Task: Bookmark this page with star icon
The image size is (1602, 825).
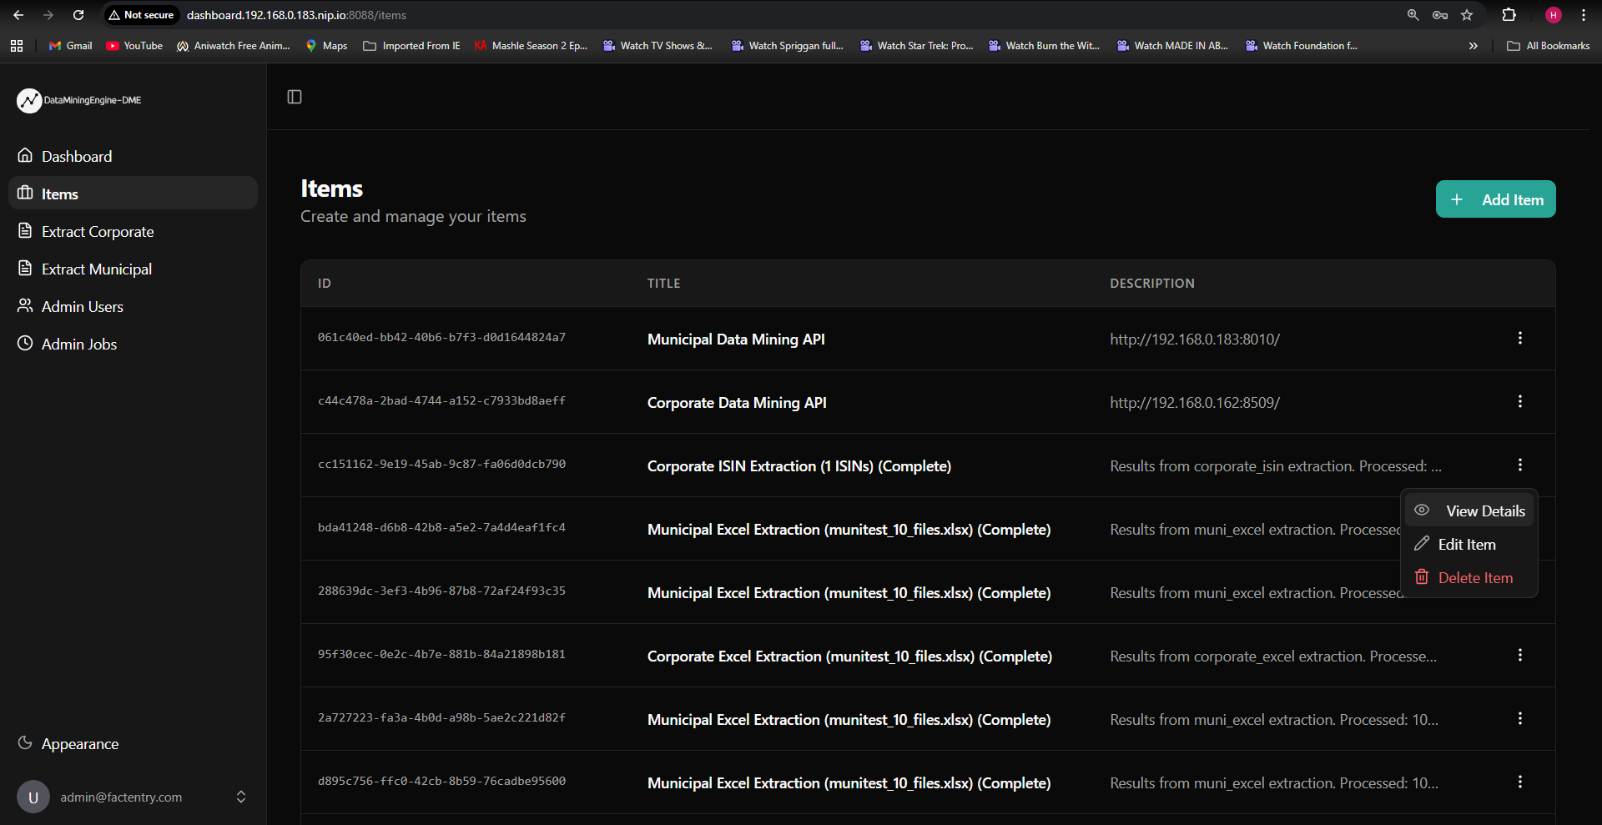Action: 1467,15
